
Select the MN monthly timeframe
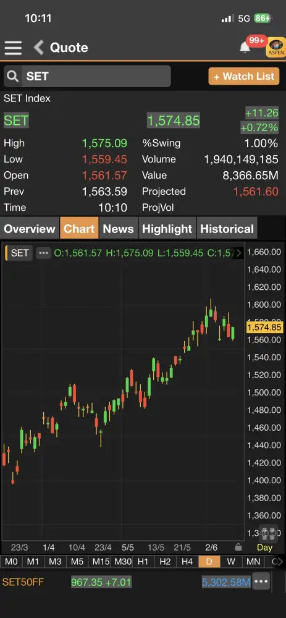click(253, 561)
